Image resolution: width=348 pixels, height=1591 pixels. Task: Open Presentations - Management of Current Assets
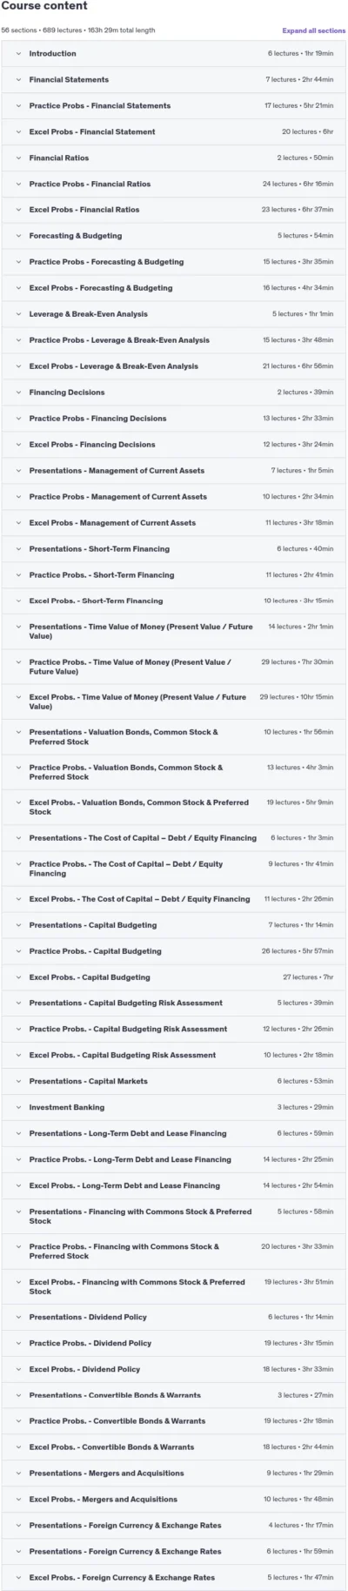(174, 471)
